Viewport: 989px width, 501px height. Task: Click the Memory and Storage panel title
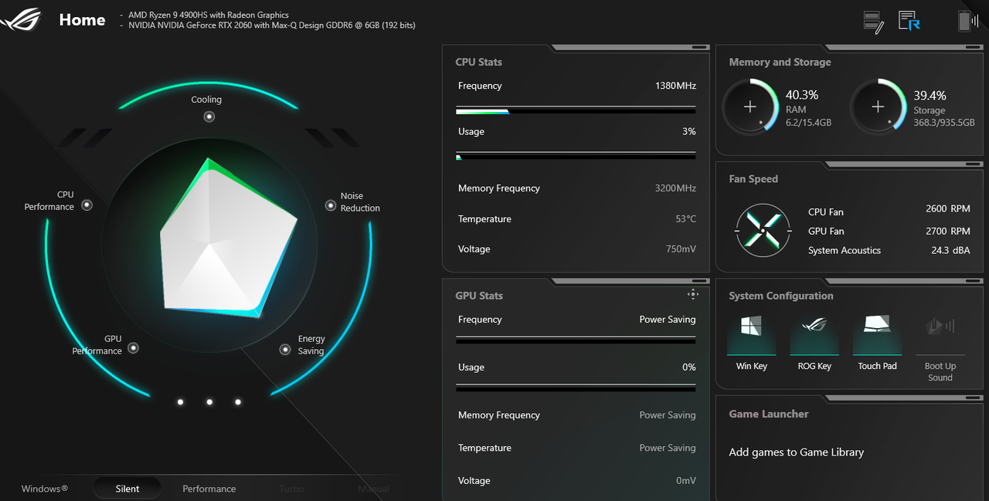780,62
